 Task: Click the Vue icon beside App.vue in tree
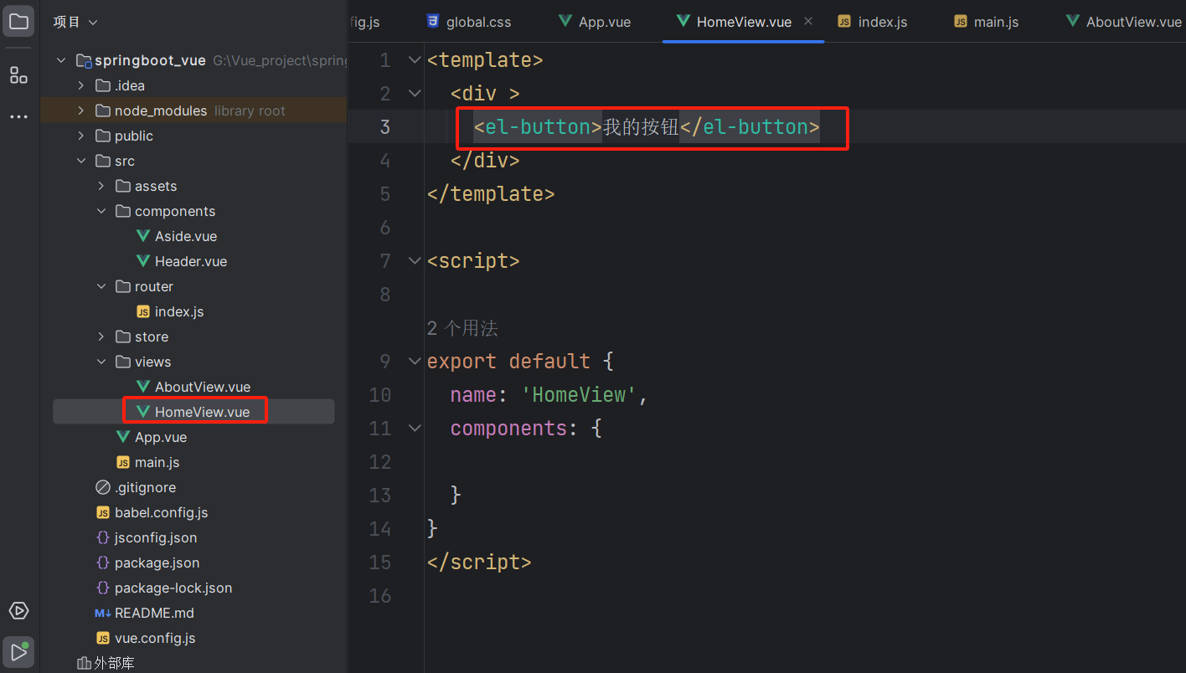point(123,437)
